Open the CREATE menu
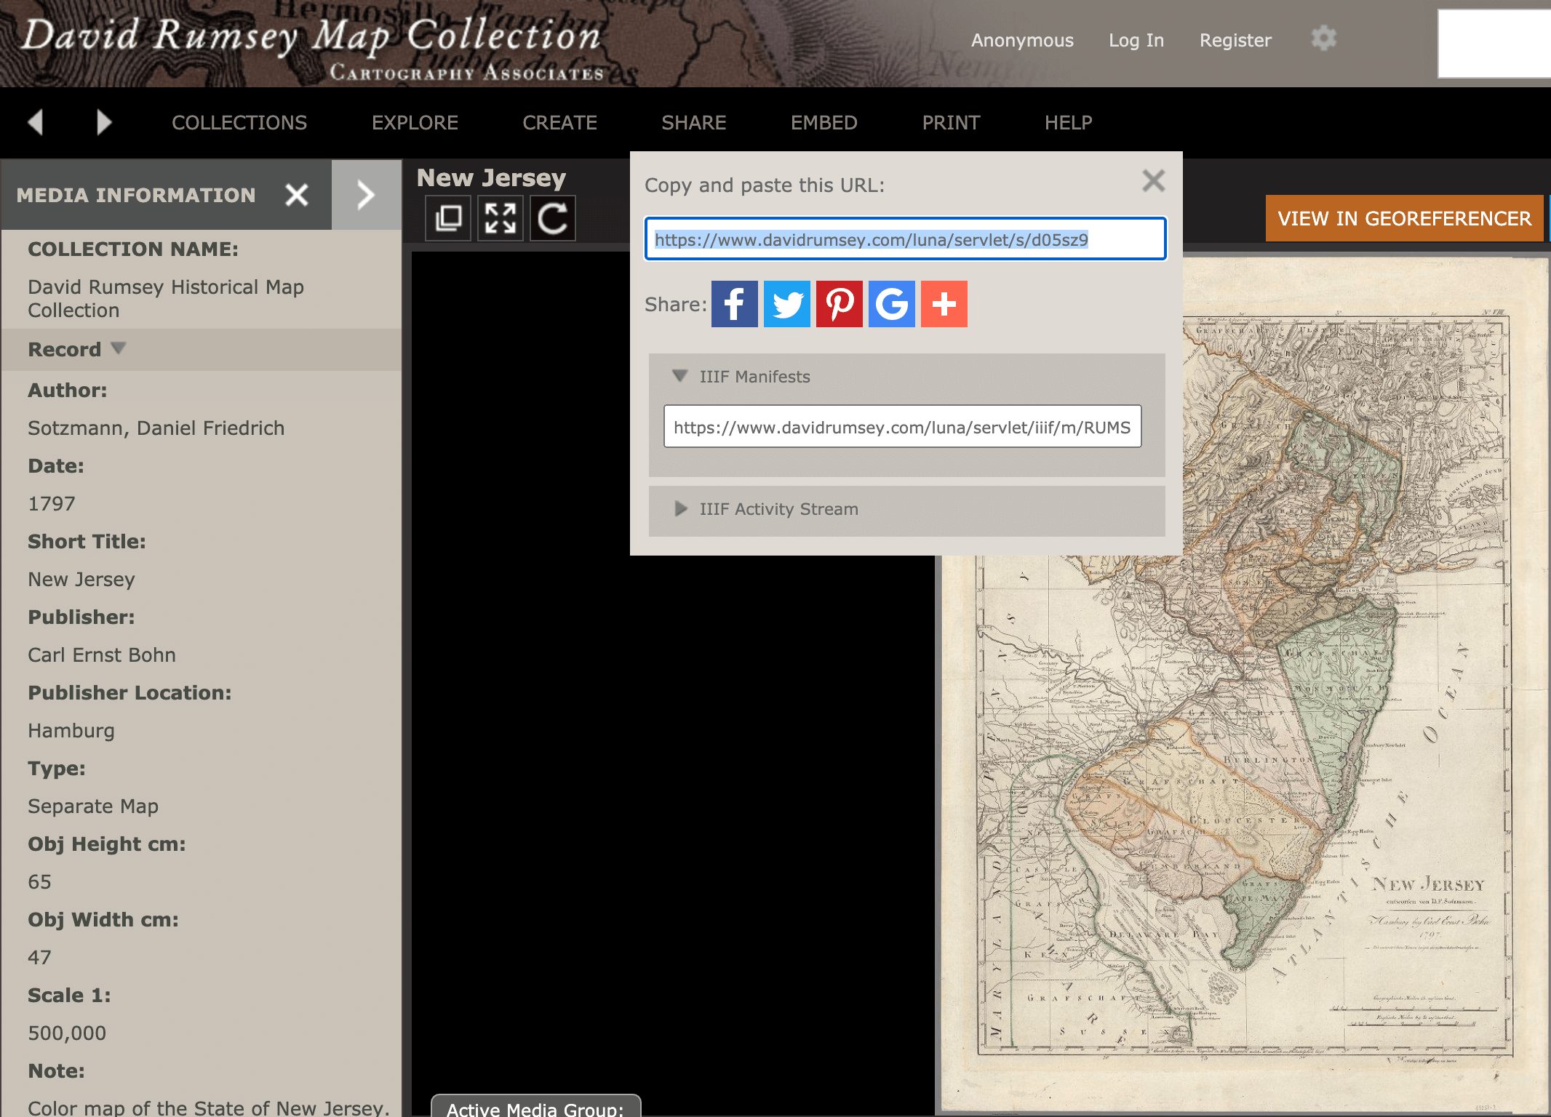Image resolution: width=1551 pixels, height=1117 pixels. point(559,122)
